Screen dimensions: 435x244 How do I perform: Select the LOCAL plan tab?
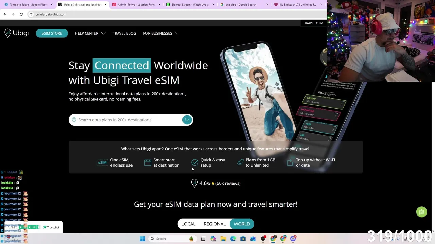(188, 224)
